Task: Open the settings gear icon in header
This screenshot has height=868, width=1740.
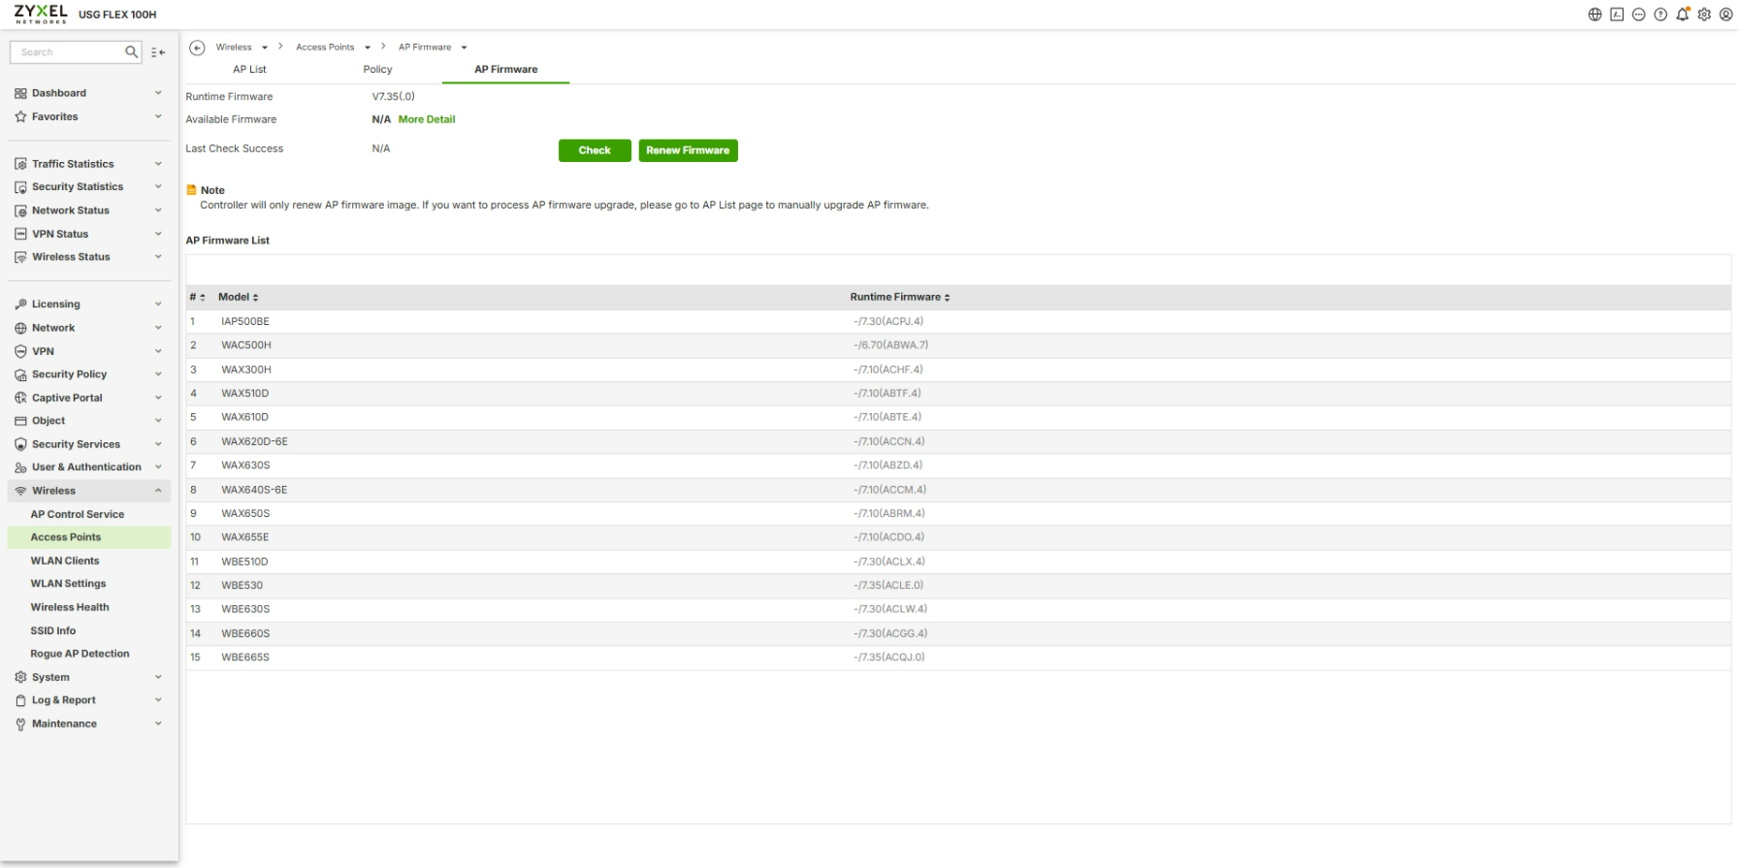Action: point(1704,15)
